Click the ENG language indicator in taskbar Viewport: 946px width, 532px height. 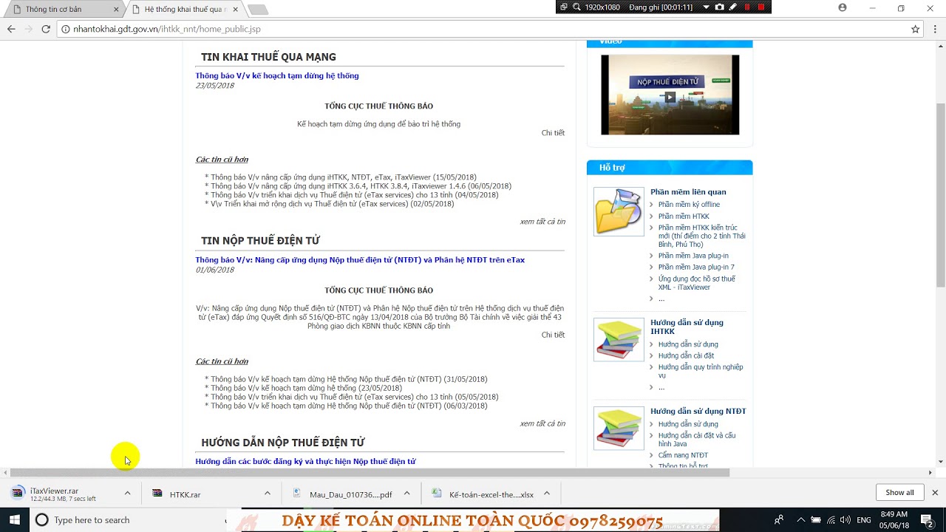(863, 520)
